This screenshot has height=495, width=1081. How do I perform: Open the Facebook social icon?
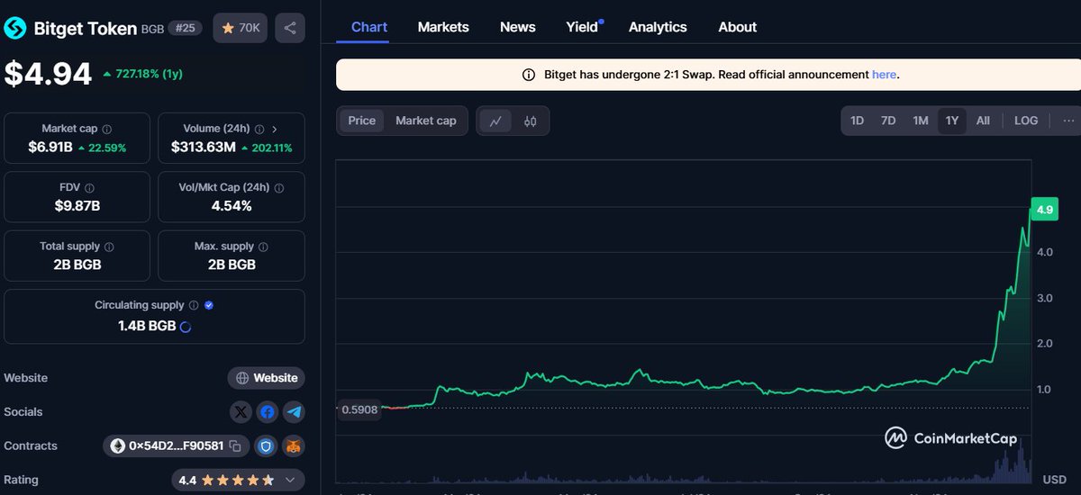tap(267, 412)
